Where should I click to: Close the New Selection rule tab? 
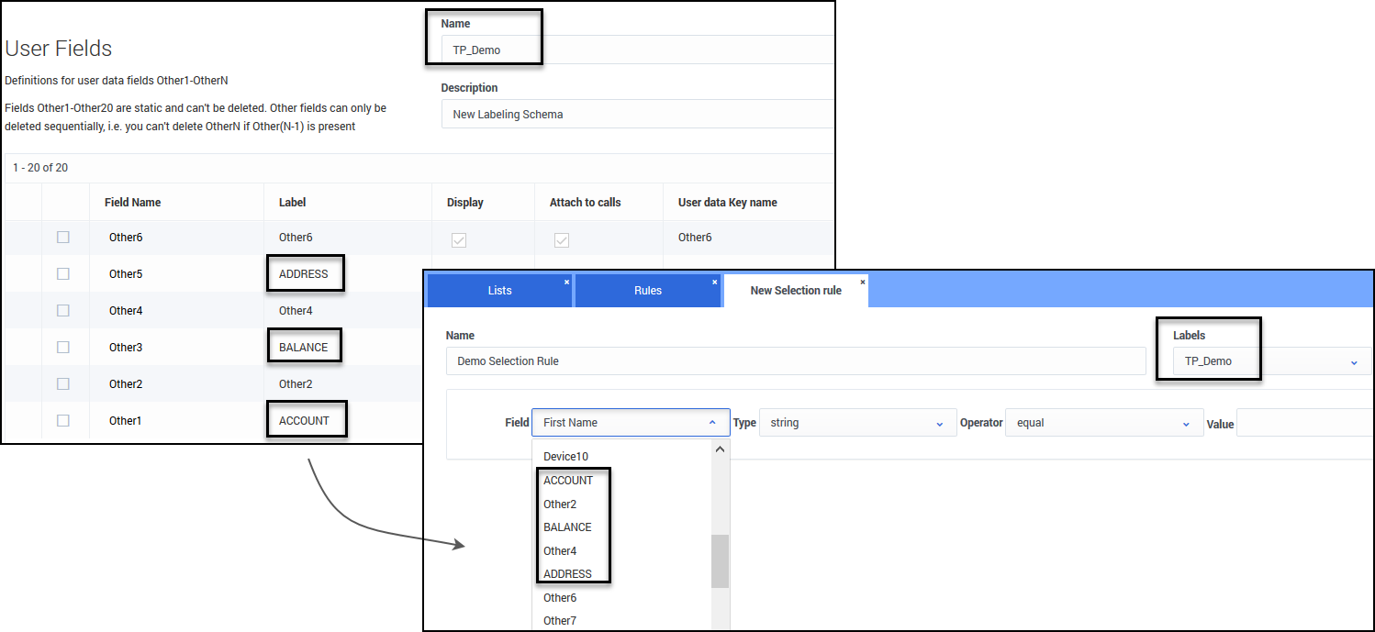(863, 282)
